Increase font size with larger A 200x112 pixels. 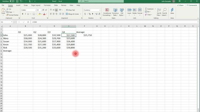(x=43, y=10)
